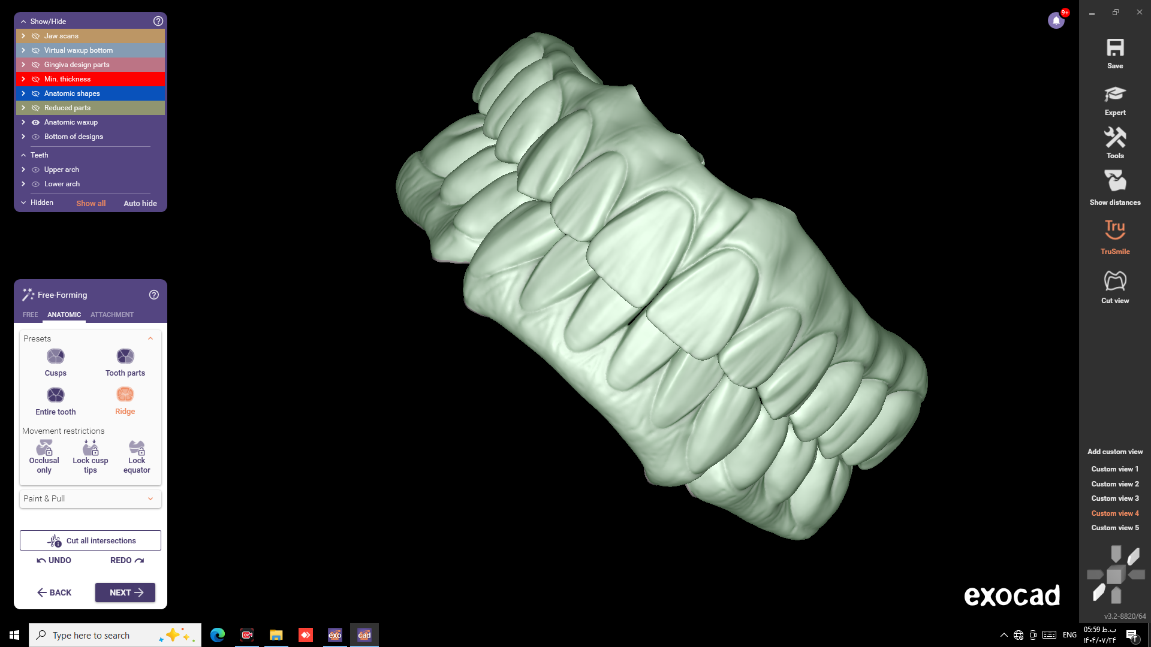Show the hidden Jaw scans layer
Viewport: 1151px width, 647px height.
click(x=35, y=36)
